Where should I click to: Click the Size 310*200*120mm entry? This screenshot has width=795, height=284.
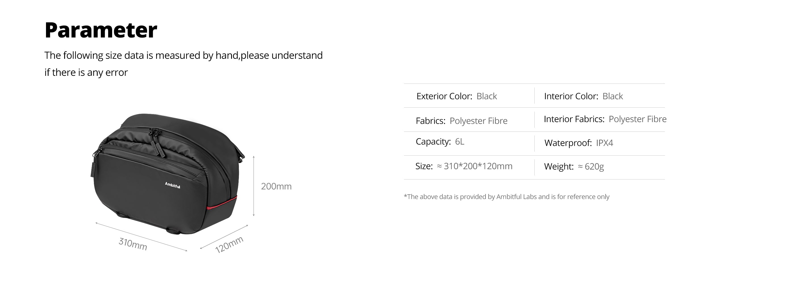464,166
